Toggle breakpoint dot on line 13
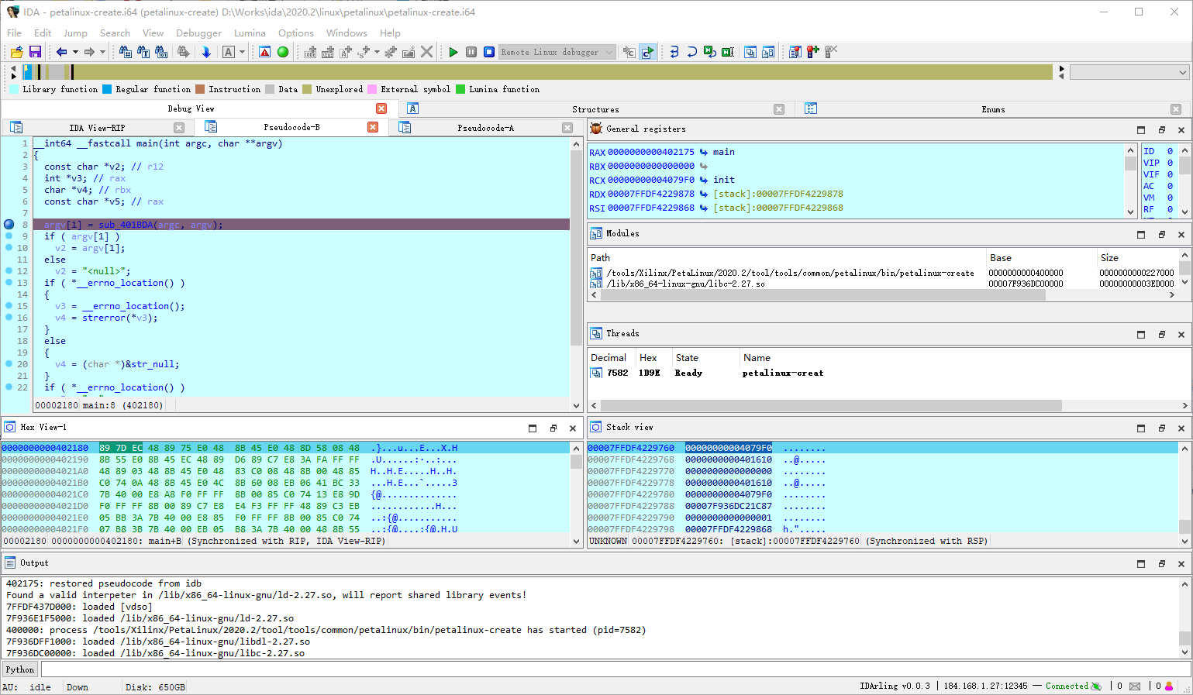 point(9,283)
